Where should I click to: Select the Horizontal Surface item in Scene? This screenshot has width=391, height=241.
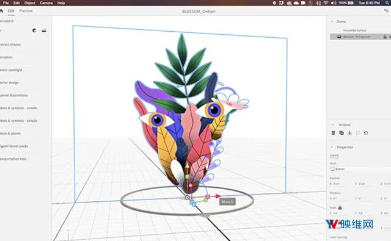[354, 31]
